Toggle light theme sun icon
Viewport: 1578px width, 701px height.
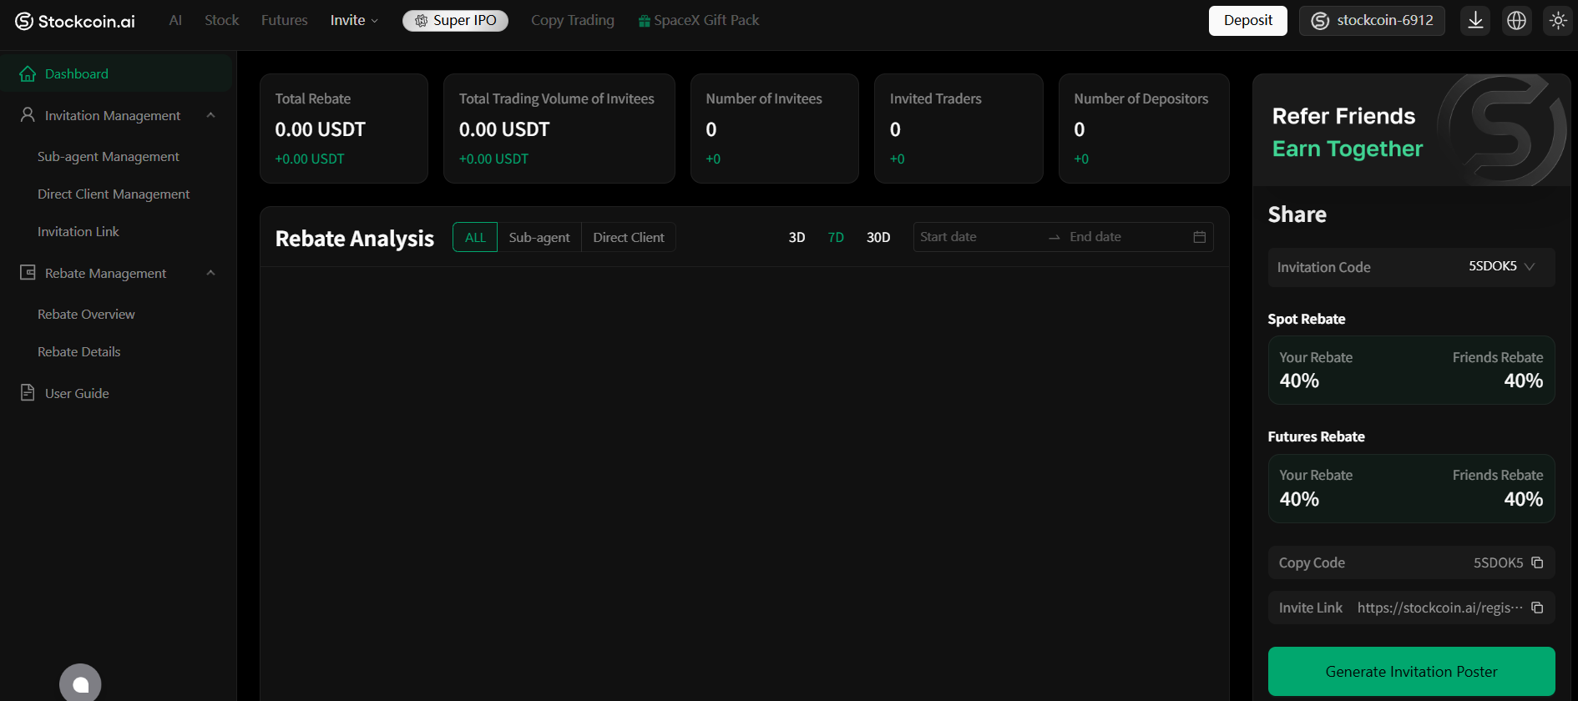(1558, 21)
